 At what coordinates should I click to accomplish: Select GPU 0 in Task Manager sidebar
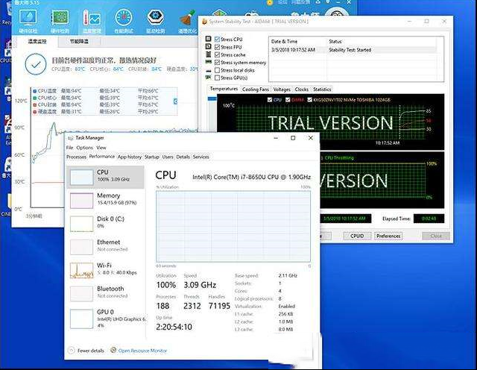[x=105, y=319]
